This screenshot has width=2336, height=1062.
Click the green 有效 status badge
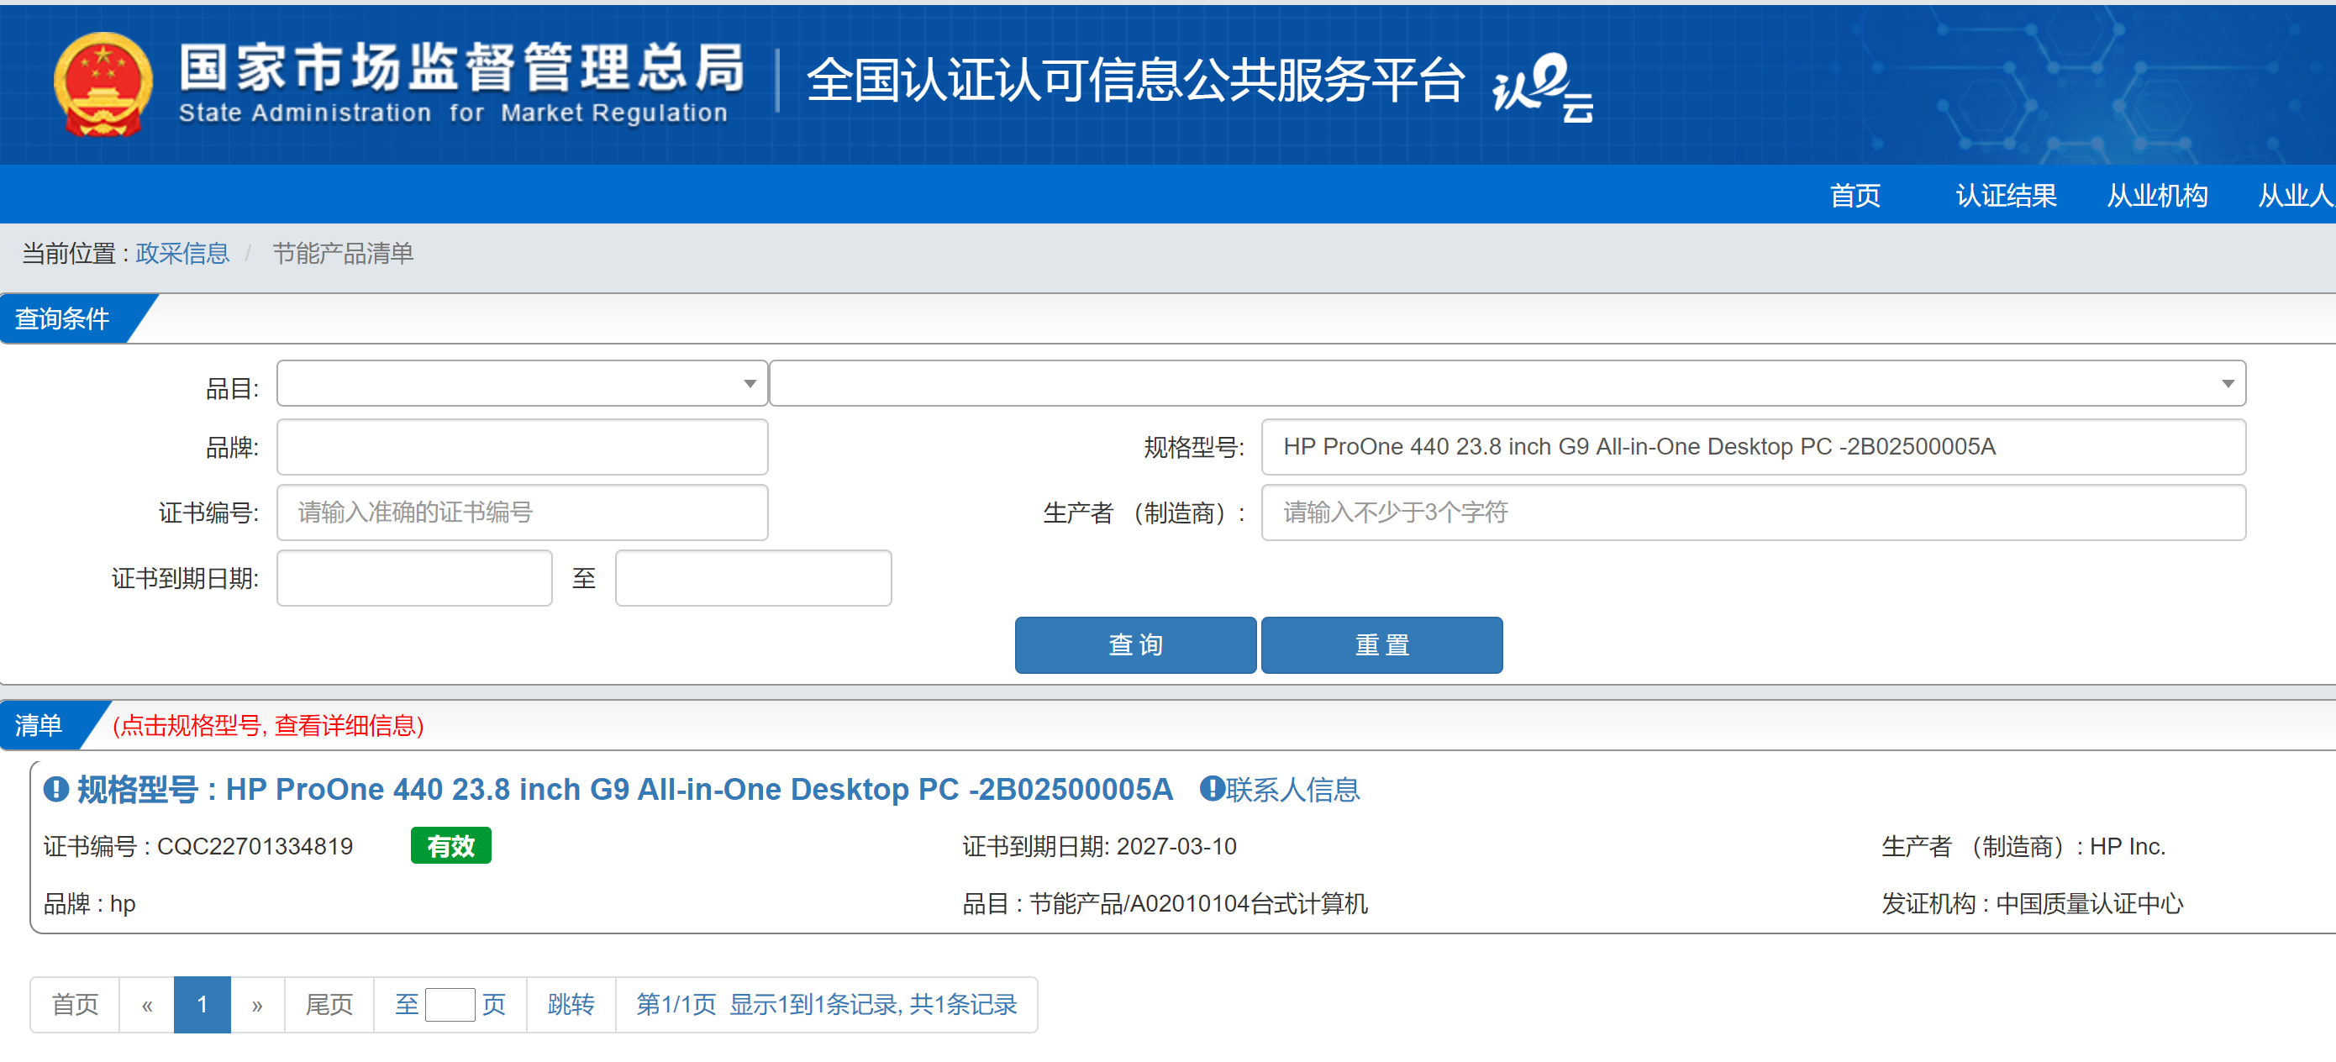coord(450,846)
